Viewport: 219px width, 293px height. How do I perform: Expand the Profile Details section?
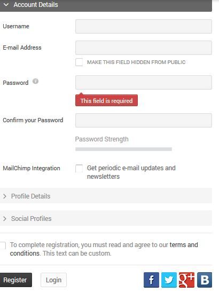click(x=106, y=196)
